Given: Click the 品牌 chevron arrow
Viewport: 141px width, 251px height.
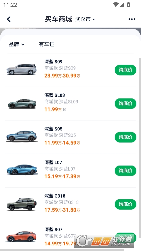Looking at the screenshot, I should [x=23, y=44].
